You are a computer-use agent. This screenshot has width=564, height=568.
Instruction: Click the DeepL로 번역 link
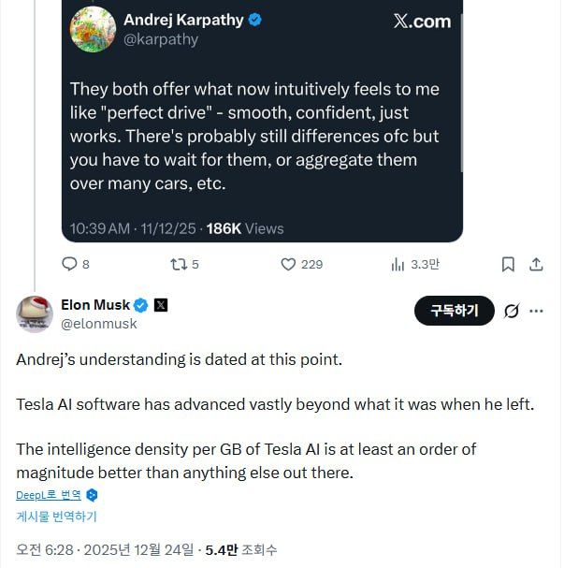[x=50, y=495]
